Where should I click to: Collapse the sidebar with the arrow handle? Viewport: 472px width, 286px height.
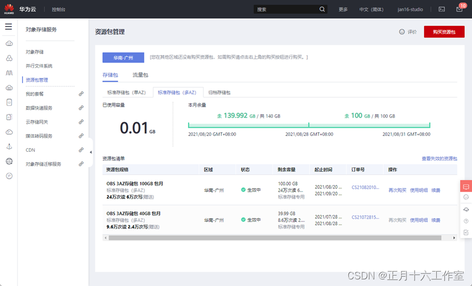(x=90, y=152)
